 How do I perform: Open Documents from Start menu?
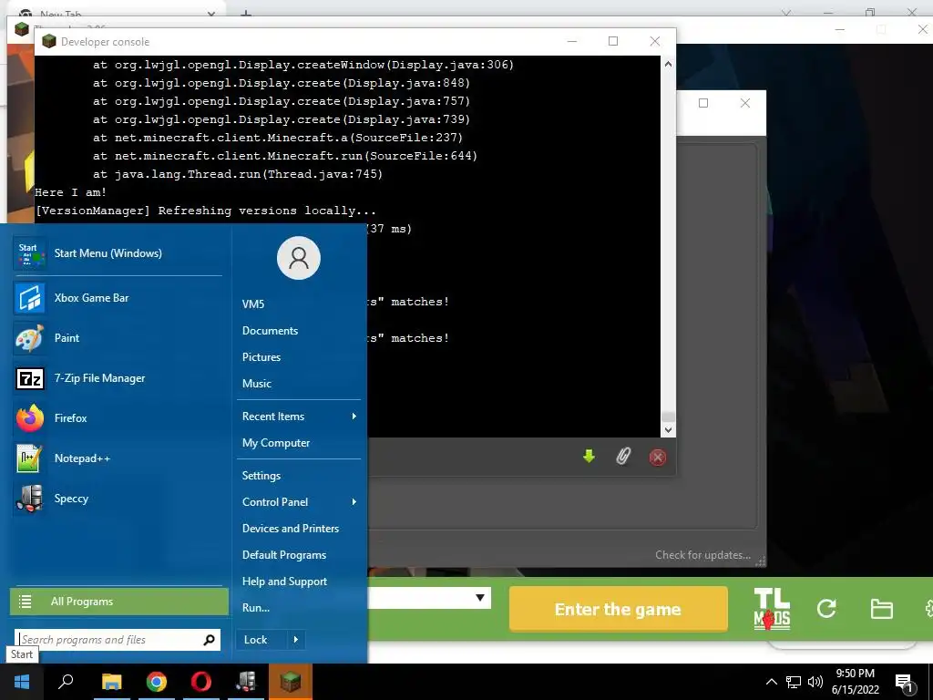tap(270, 330)
